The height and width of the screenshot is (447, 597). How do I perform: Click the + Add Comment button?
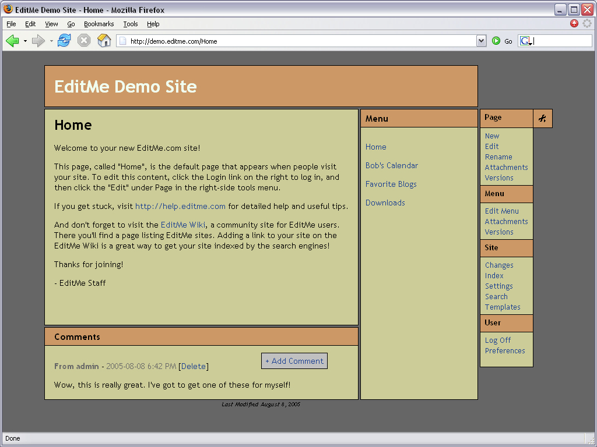click(x=294, y=361)
